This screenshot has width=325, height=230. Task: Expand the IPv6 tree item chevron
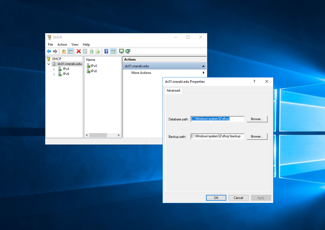point(54,74)
